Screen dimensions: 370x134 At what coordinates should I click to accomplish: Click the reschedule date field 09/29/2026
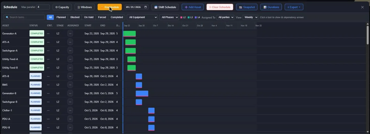pyautogui.click(x=136, y=7)
